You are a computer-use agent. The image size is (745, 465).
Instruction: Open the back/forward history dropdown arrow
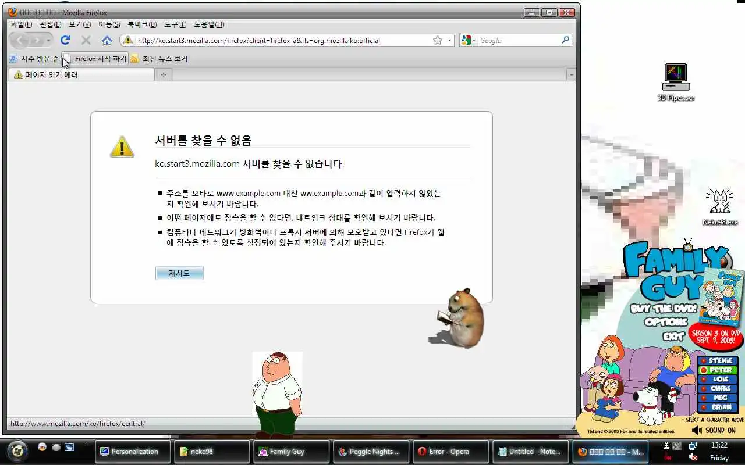(x=48, y=40)
